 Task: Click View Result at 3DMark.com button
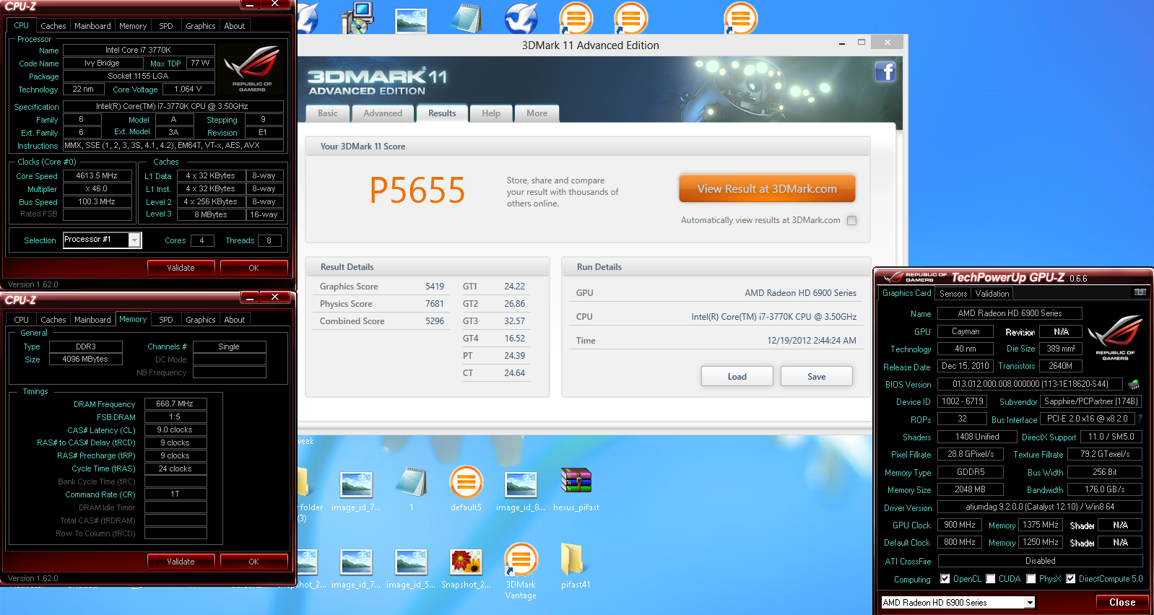click(x=767, y=188)
